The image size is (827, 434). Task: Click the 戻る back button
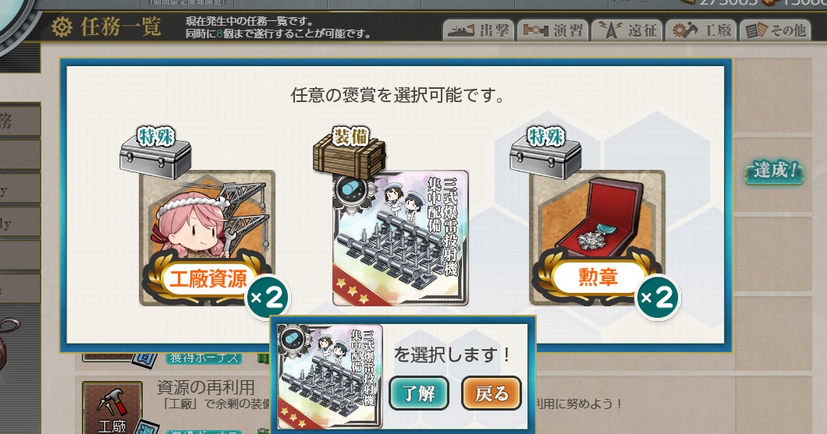point(492,393)
